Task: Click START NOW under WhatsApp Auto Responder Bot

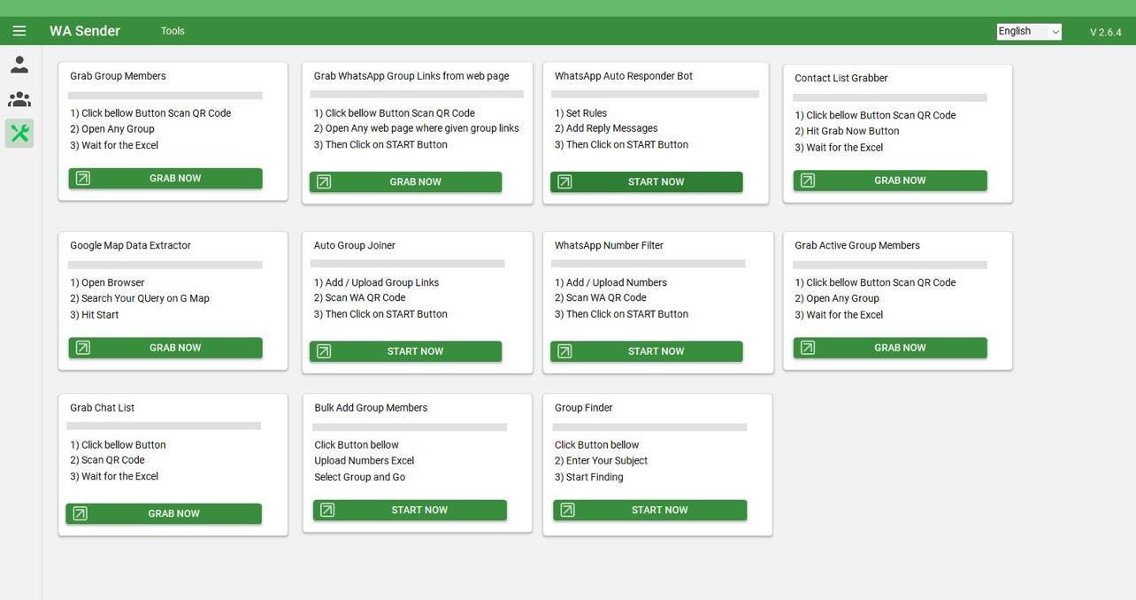Action: point(647,182)
